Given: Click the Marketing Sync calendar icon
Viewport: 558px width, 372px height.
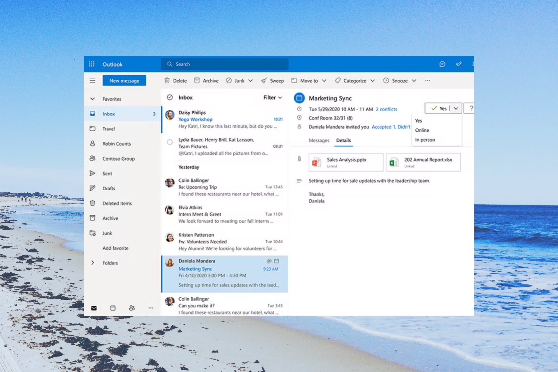Looking at the screenshot, I should click(x=299, y=98).
